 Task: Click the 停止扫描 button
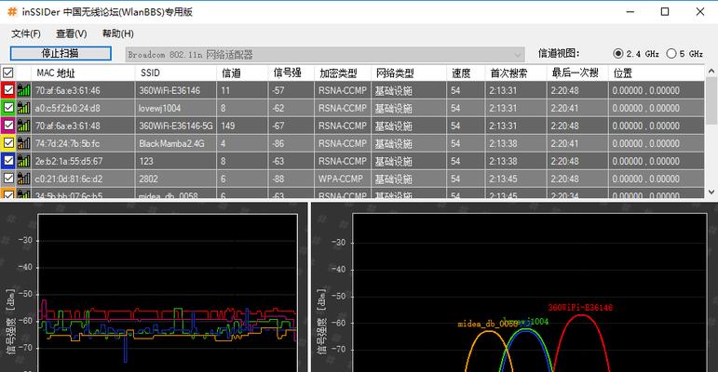tap(61, 54)
